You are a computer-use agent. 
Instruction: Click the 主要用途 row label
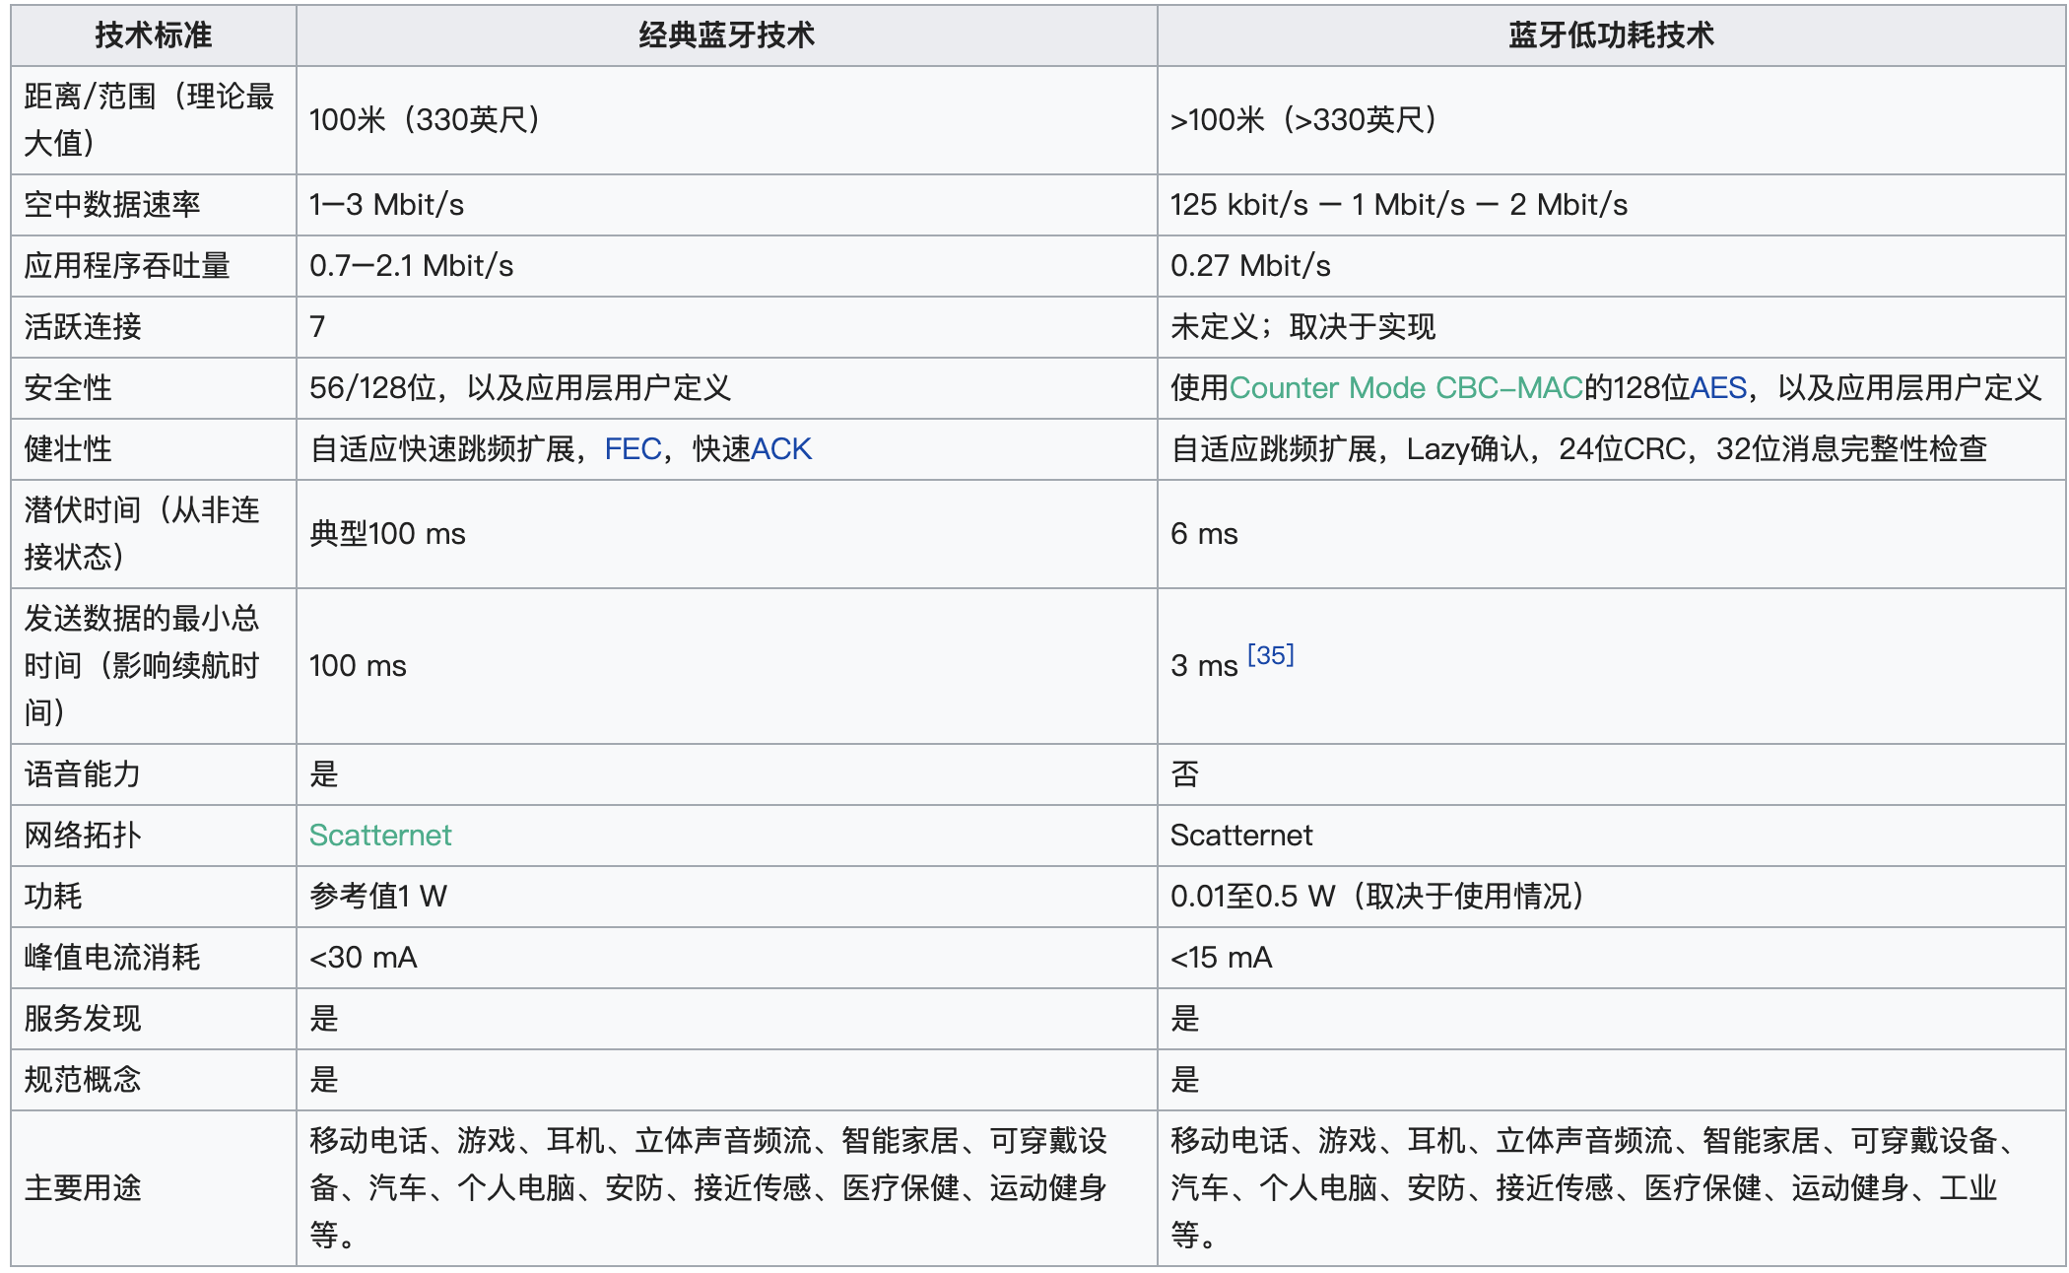[x=83, y=1188]
